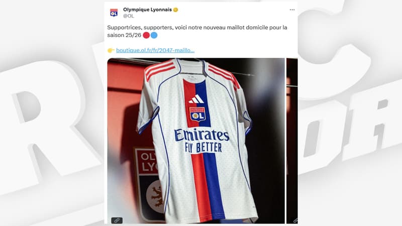Click the pointing hand emoji
The image size is (402, 226).
(111, 50)
